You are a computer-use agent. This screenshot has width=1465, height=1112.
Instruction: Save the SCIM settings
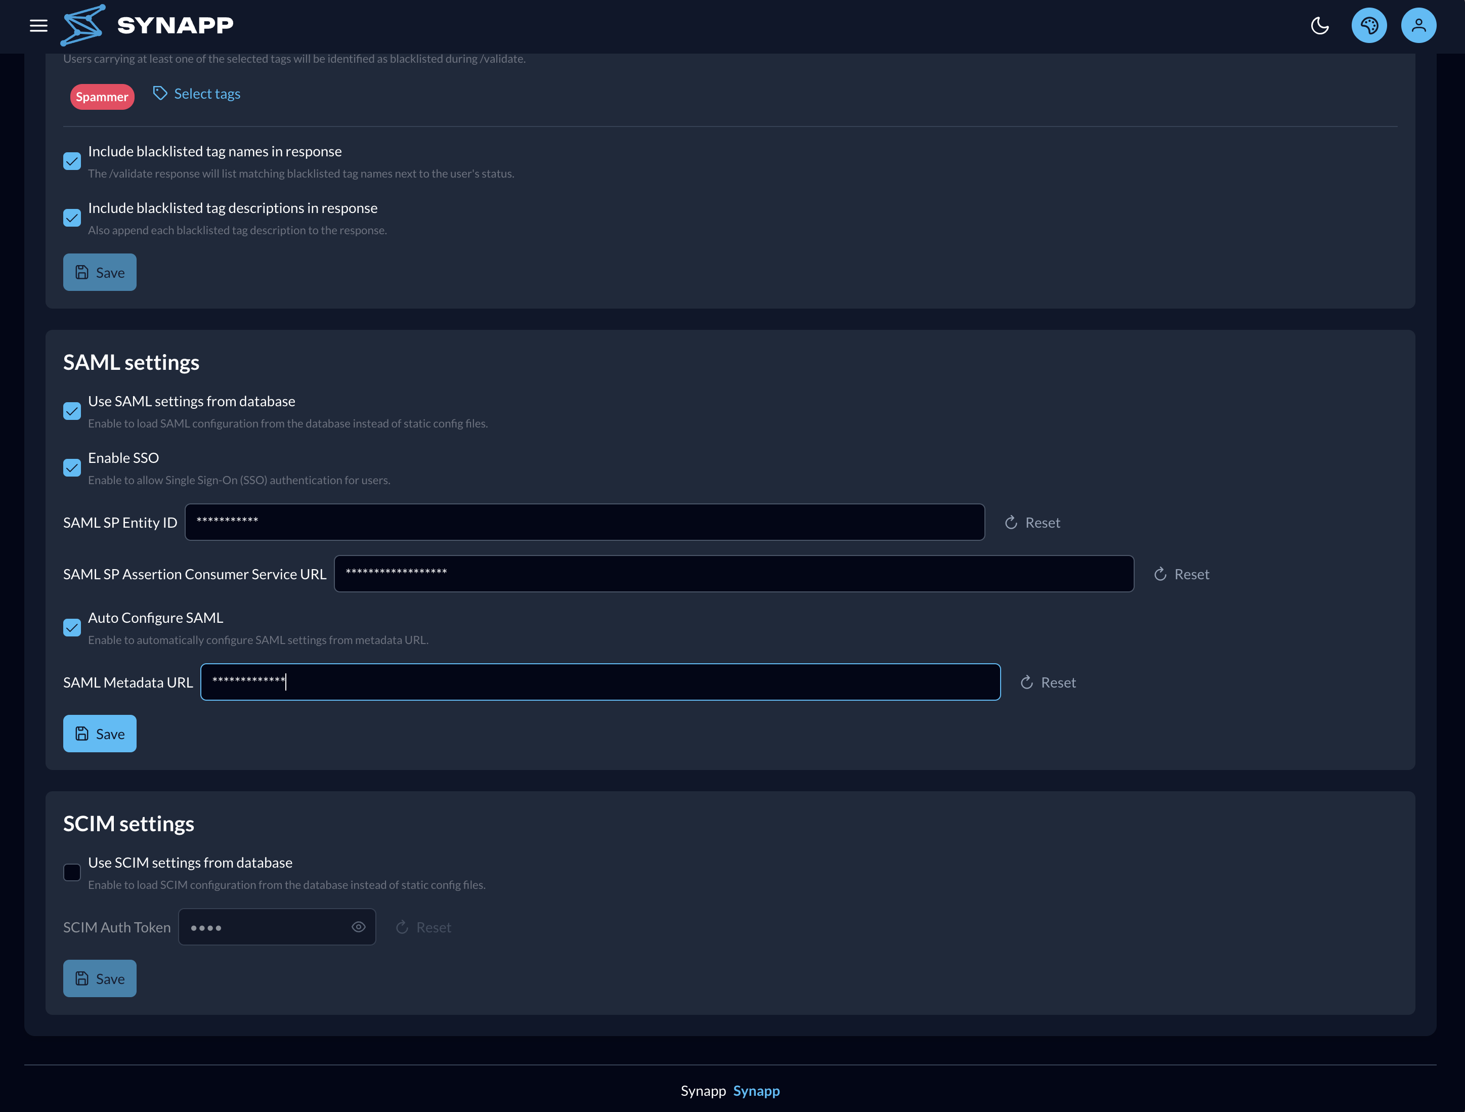99,978
